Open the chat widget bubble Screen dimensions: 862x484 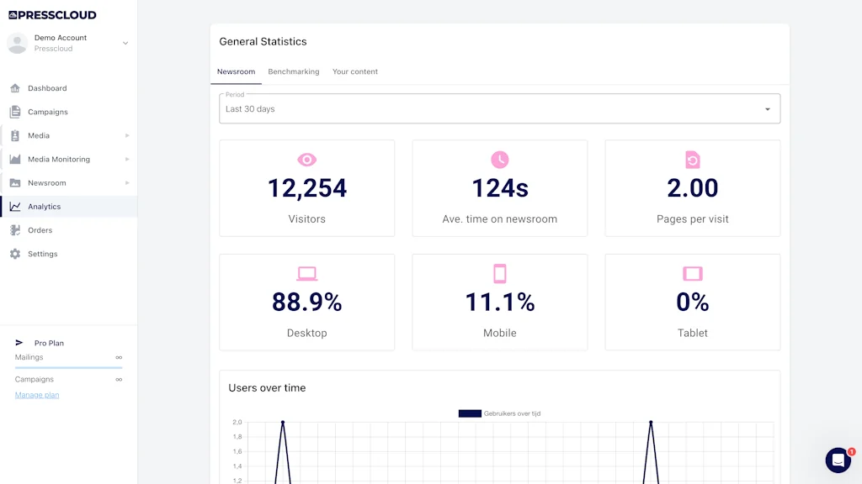(x=838, y=460)
